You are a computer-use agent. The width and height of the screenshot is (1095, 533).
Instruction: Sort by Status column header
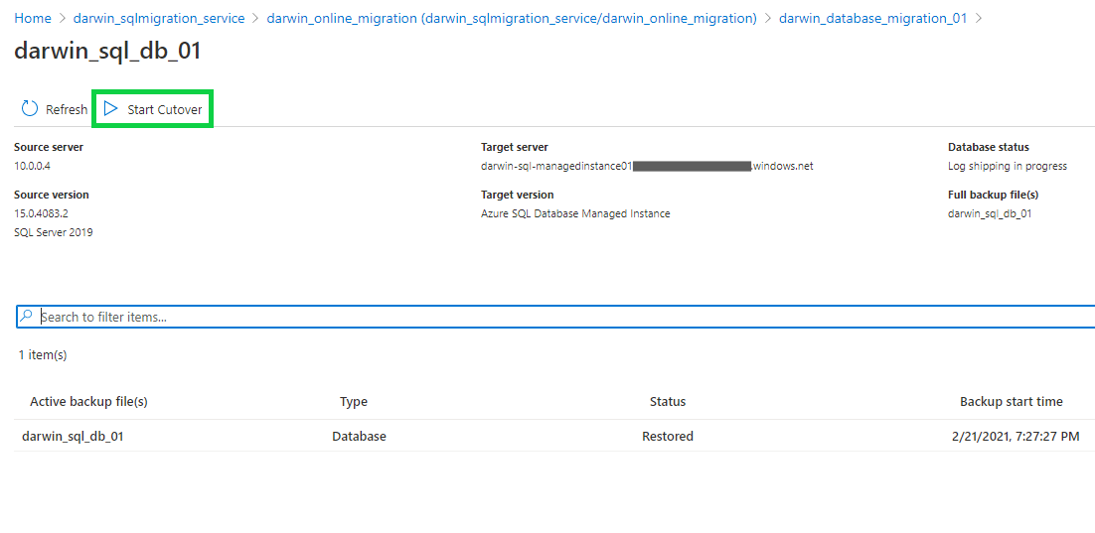[x=668, y=402]
